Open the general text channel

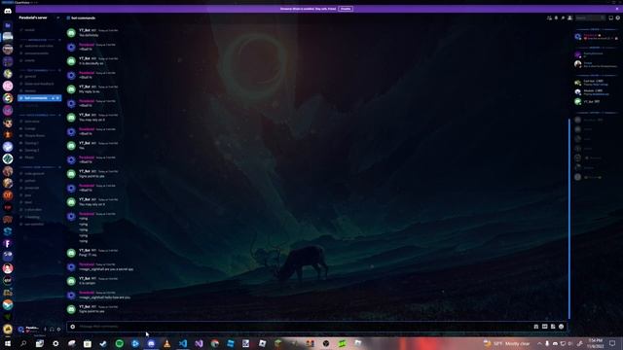(x=39, y=76)
